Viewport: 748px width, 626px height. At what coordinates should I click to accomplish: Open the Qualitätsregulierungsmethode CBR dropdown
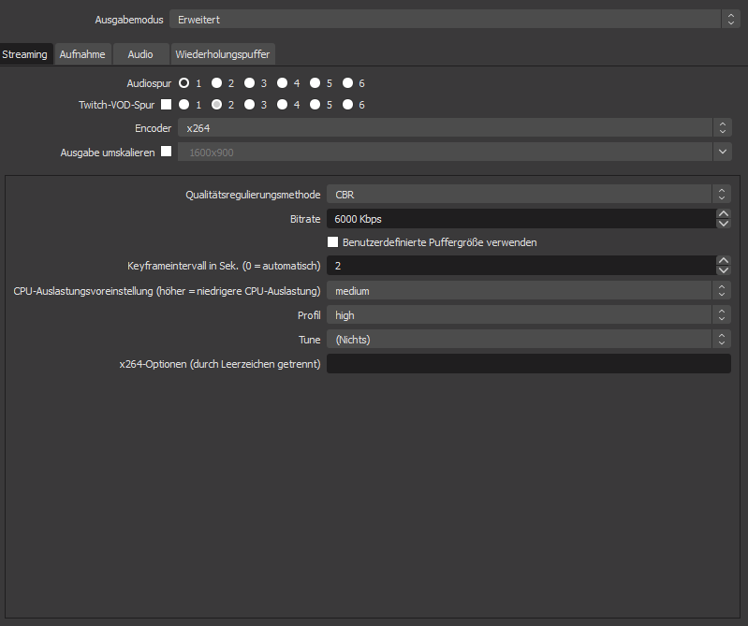[529, 195]
